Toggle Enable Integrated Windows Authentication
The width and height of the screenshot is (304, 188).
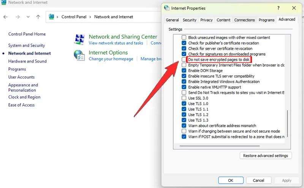(184, 81)
